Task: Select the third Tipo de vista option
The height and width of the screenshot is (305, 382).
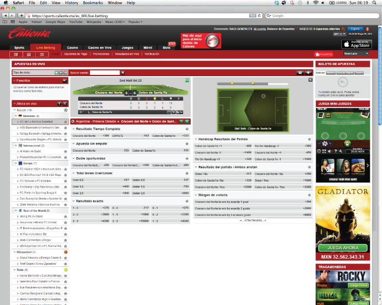Action: coord(65,73)
